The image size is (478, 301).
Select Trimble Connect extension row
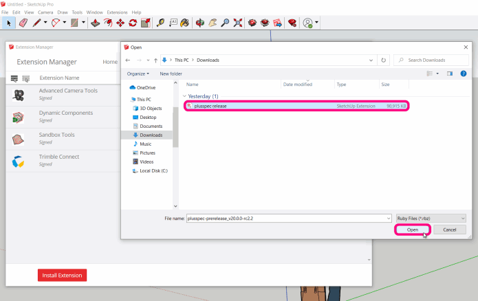click(x=63, y=161)
